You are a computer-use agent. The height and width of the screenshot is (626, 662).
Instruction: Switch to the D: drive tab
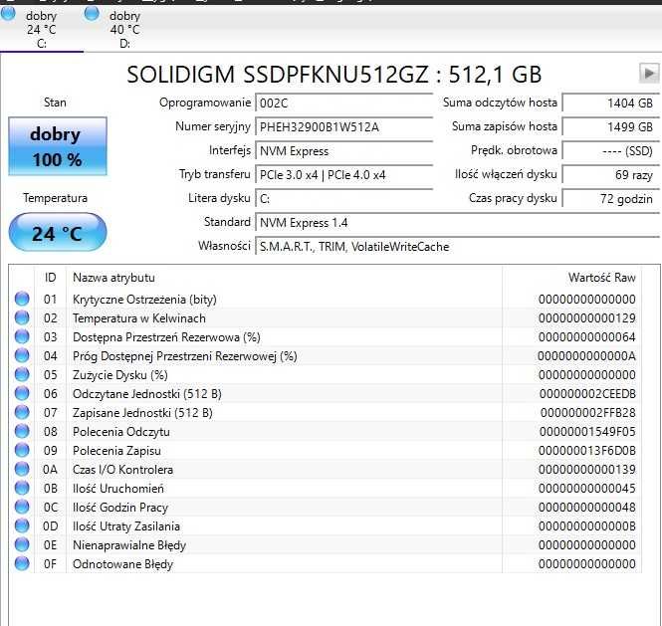pyautogui.click(x=124, y=30)
